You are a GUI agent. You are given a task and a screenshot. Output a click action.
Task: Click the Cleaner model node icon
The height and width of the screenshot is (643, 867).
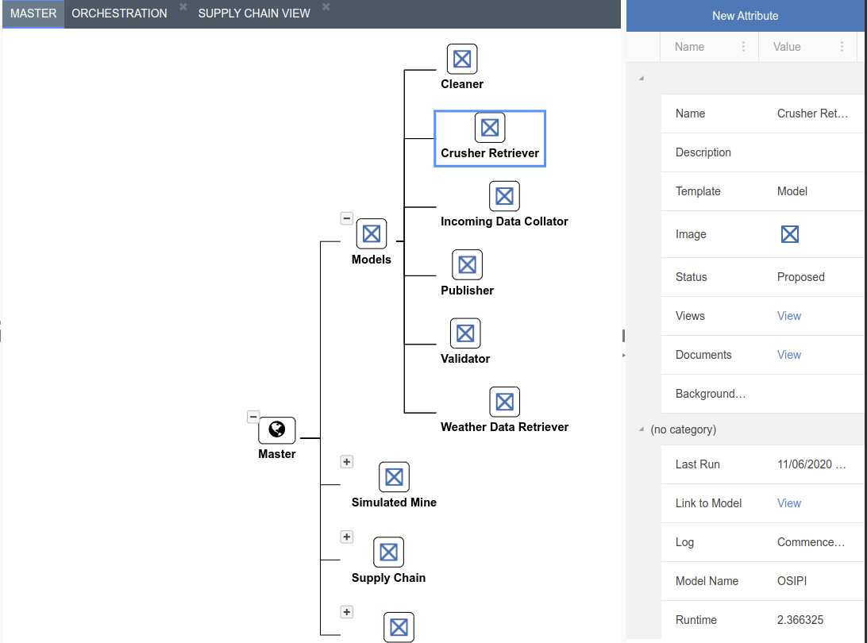(x=462, y=59)
